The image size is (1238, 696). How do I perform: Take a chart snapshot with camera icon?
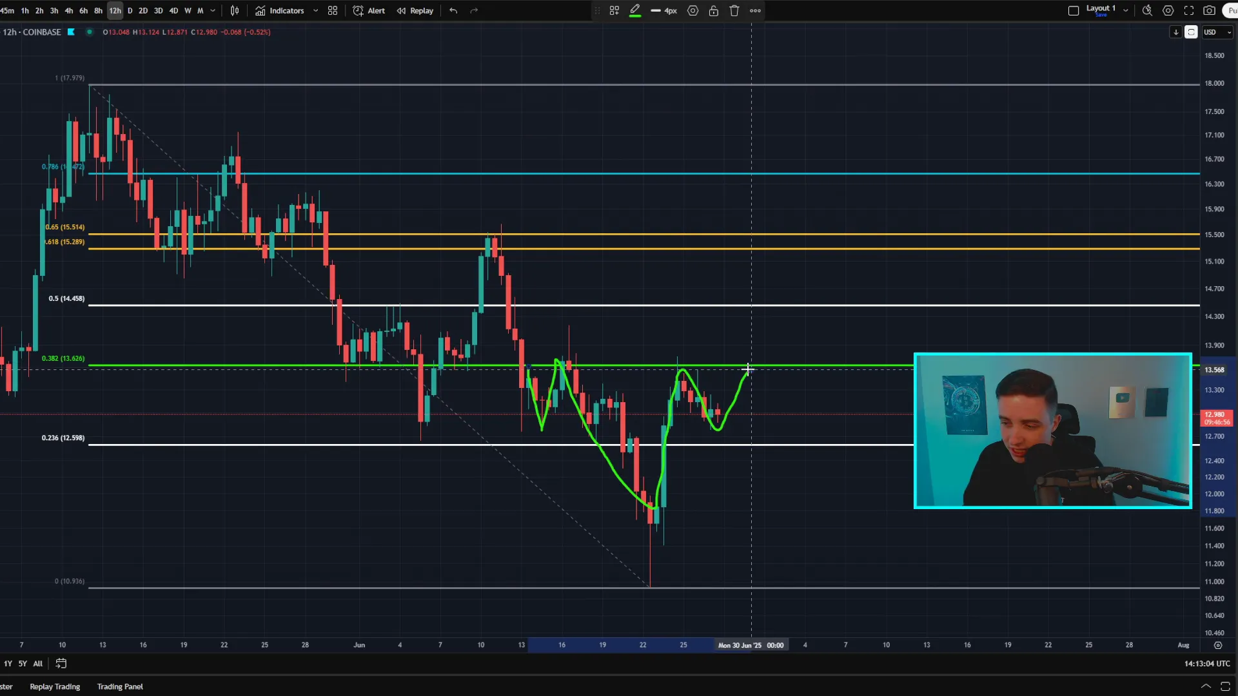(x=1210, y=10)
